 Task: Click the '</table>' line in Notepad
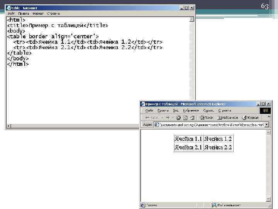point(19,53)
